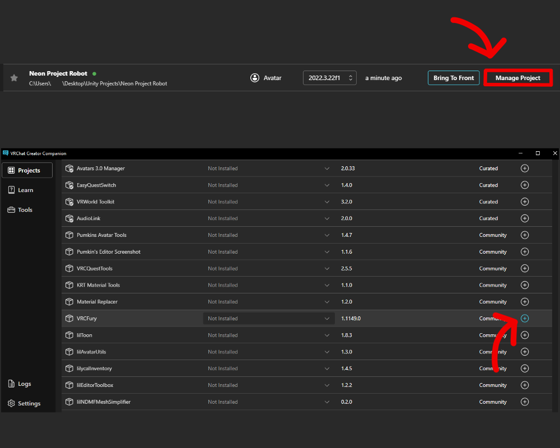Viewport: 560px width, 448px height.
Task: Expand version dropdown for Pumkins Avatar Tools
Action: [327, 235]
